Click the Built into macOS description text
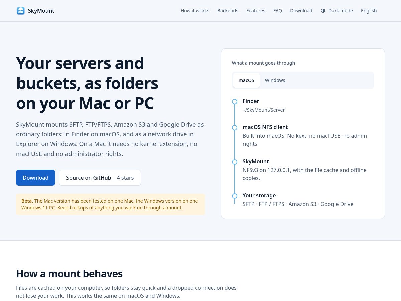This screenshot has width=401, height=301. [305, 140]
